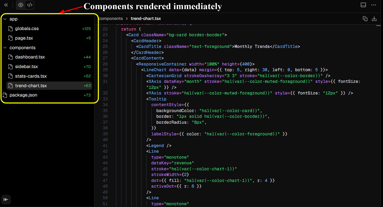Collapse file tree with bottom-left arrow icon

(x=6, y=199)
